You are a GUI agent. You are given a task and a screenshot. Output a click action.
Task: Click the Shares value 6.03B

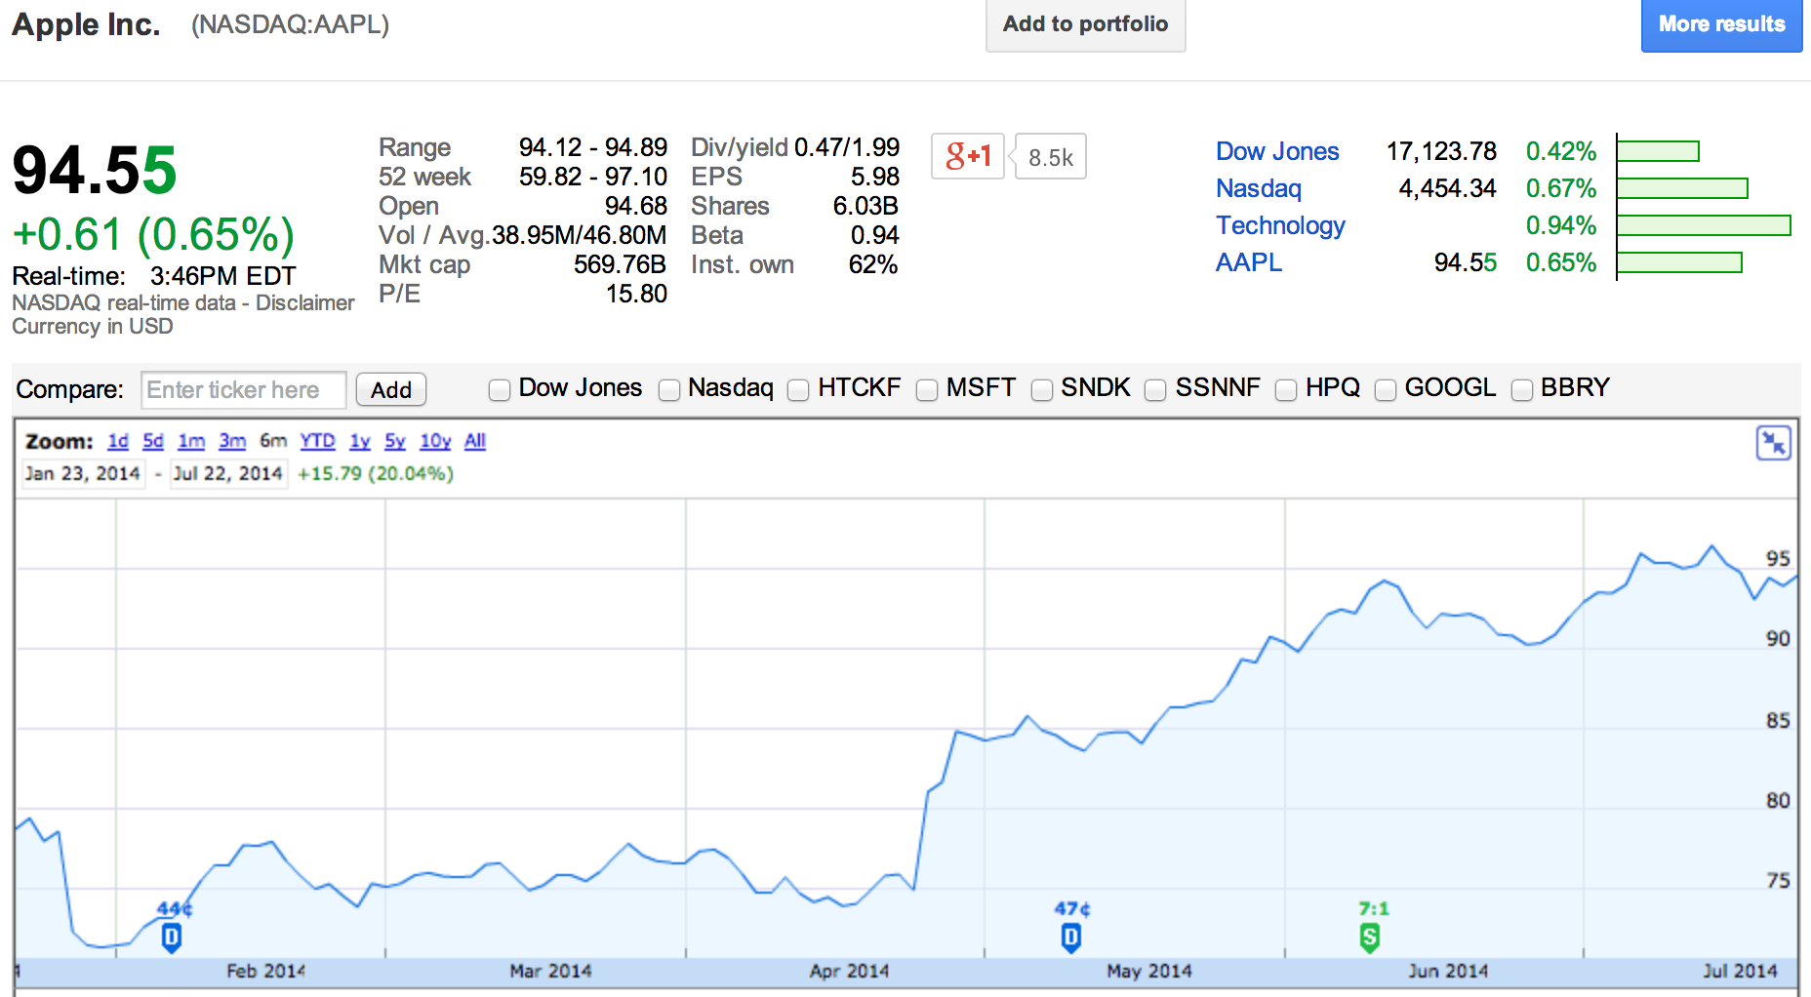865,206
